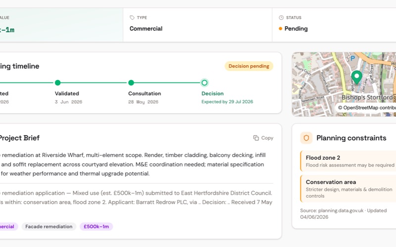
Task: Click the tag icon beside TYPE label
Action: click(x=132, y=17)
